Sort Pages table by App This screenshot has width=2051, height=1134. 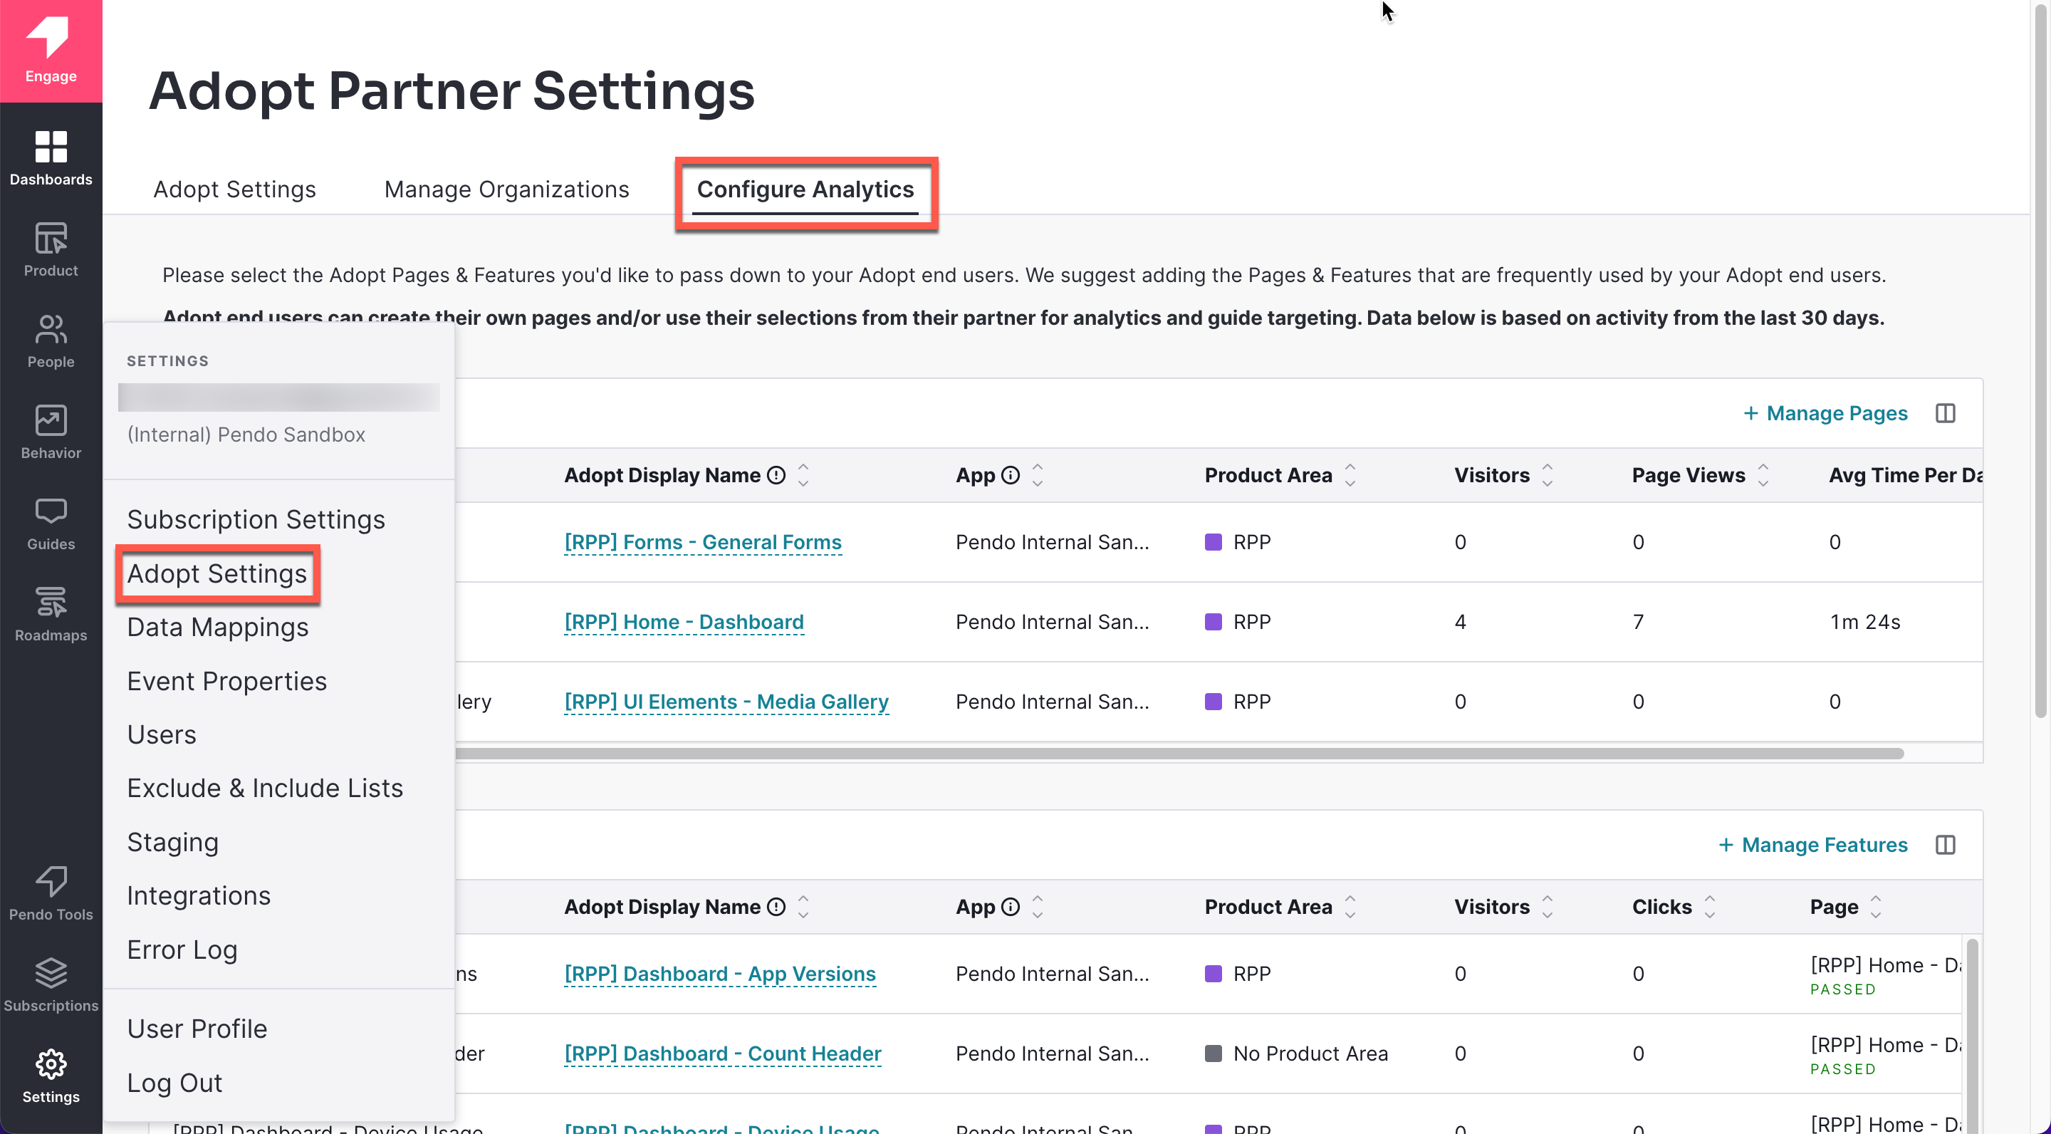pyautogui.click(x=1038, y=475)
